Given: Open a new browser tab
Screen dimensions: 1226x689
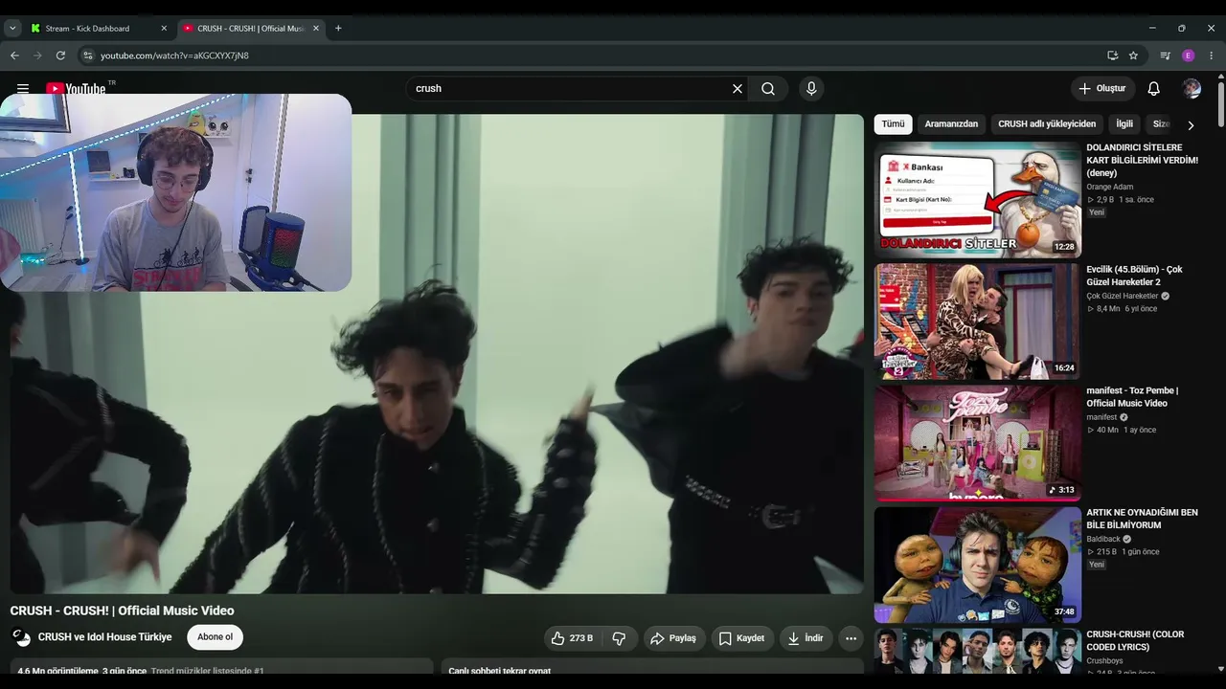Looking at the screenshot, I should click(338, 29).
